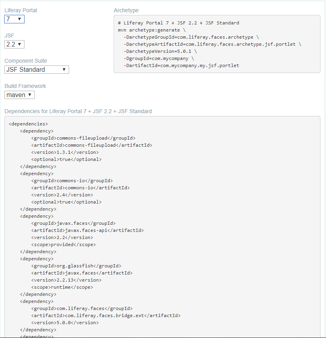Open the Build Framework maven dropdown

pyautogui.click(x=19, y=95)
